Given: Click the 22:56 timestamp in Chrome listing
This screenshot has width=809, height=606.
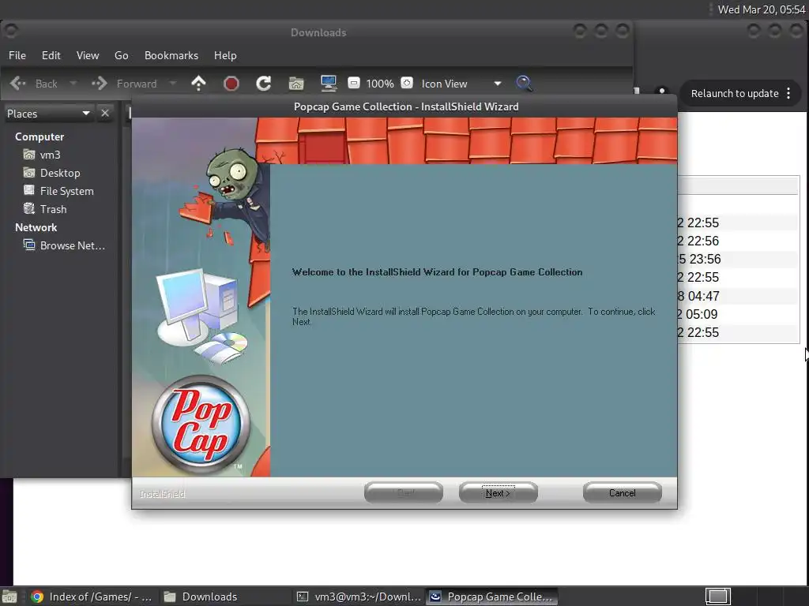Looking at the screenshot, I should 702,241.
